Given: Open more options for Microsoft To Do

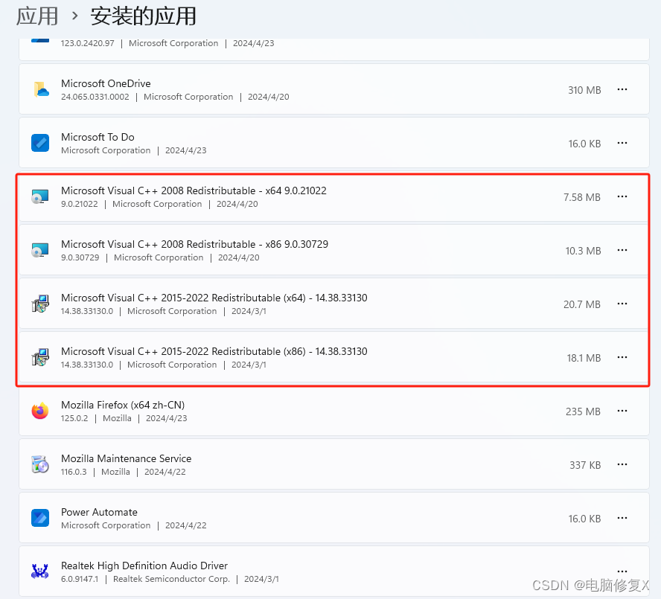Looking at the screenshot, I should pyautogui.click(x=622, y=143).
